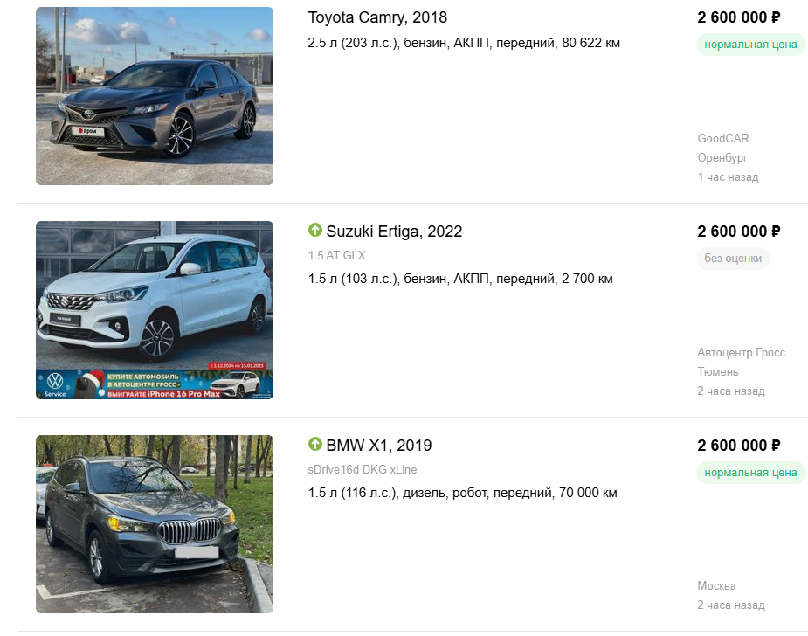This screenshot has height=636, width=808.
Task: Select the Suzuki Ertiga price 2 600 000 ₽
Action: (x=738, y=232)
